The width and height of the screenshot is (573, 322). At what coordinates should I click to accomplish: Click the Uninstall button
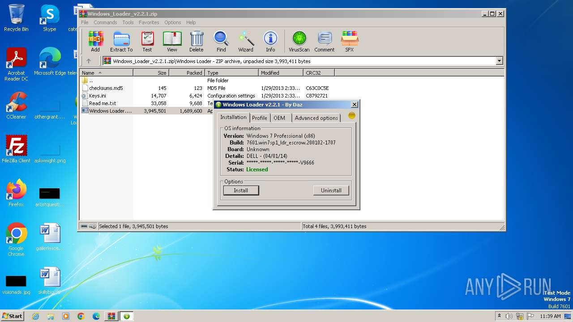pyautogui.click(x=331, y=191)
